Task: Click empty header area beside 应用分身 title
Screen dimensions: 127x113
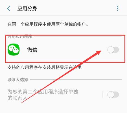Action: (x=75, y=8)
